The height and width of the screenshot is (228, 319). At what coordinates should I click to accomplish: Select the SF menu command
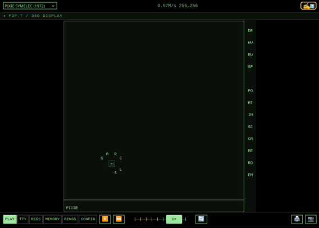(x=250, y=66)
